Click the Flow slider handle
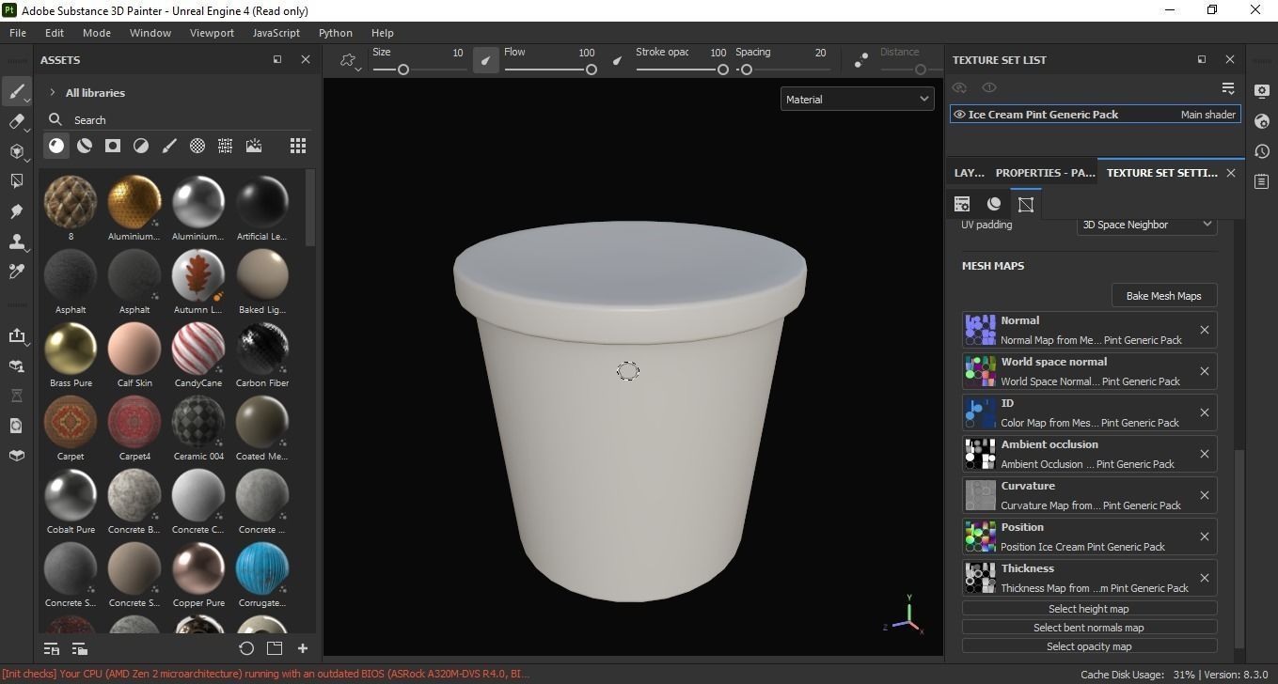1278x684 pixels. 592,70
